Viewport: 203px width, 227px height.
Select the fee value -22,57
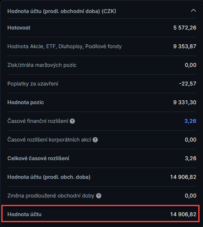click(x=187, y=84)
